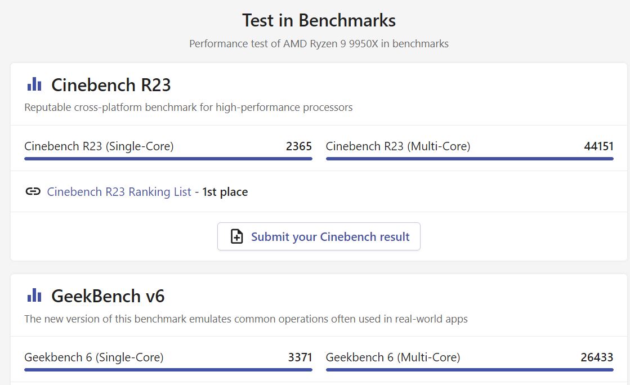Click the Test in Benchmarks page title

pyautogui.click(x=319, y=21)
